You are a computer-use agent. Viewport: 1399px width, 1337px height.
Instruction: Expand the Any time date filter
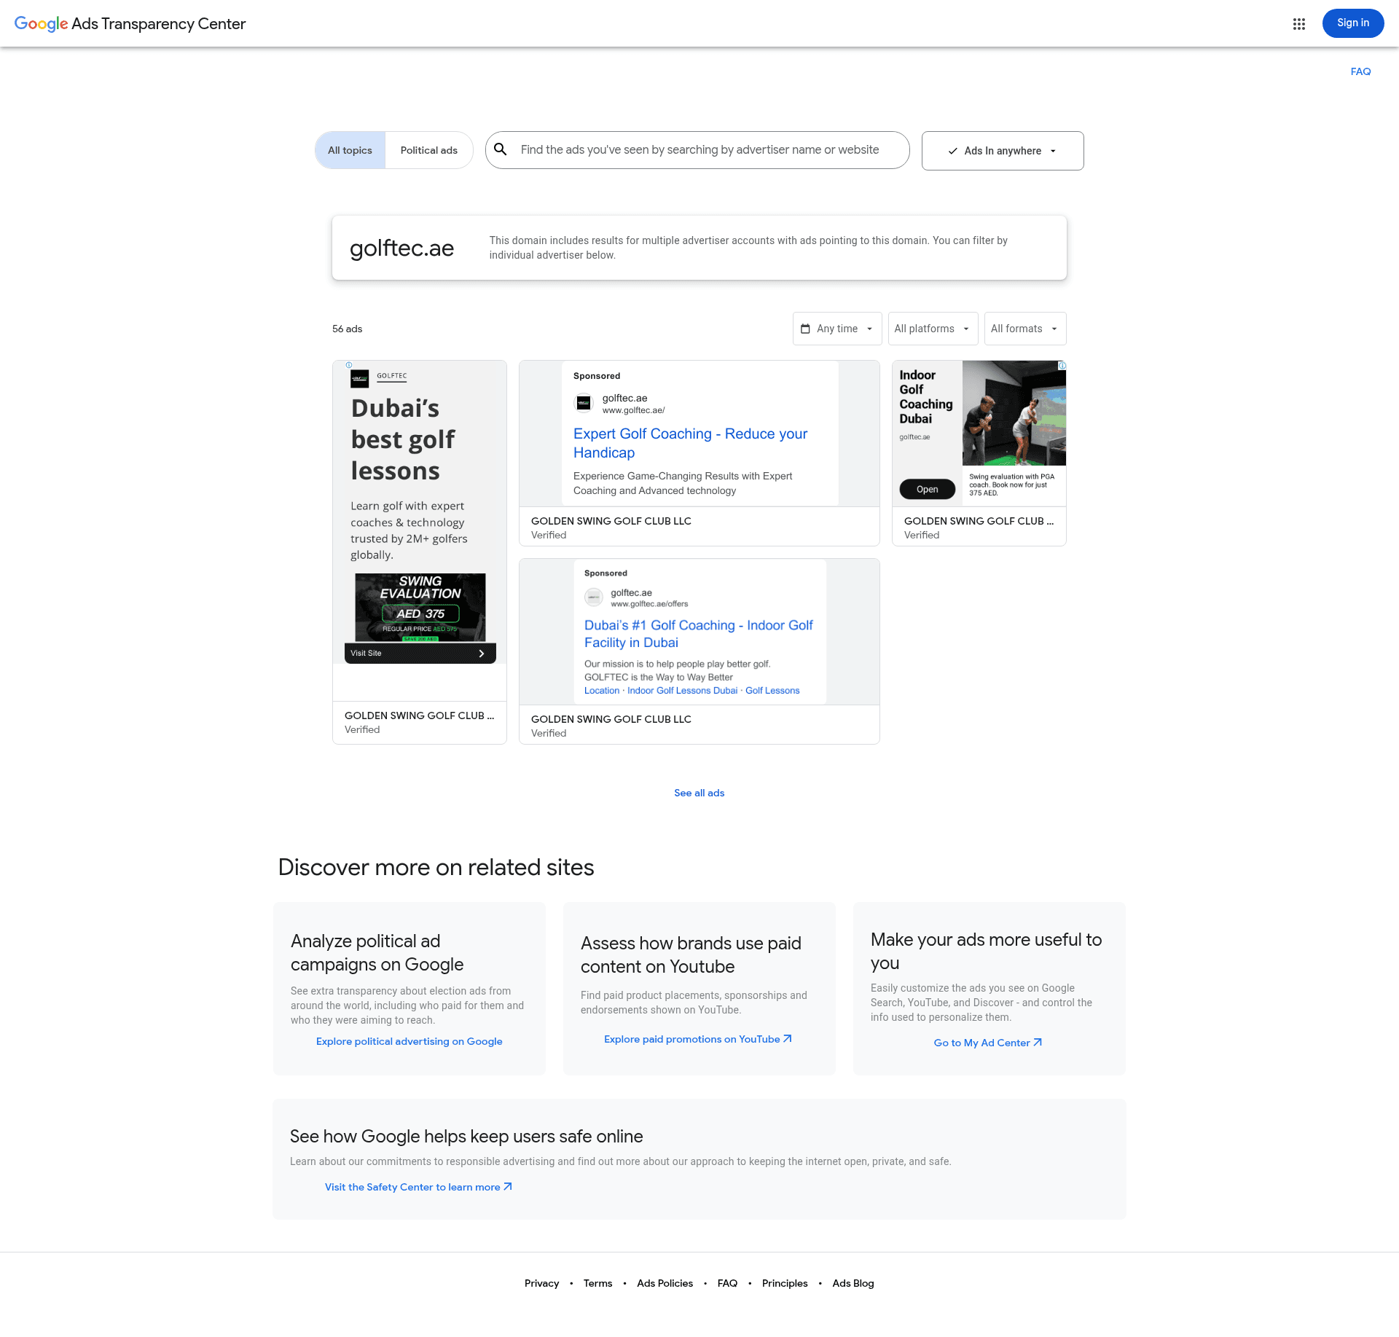point(837,329)
